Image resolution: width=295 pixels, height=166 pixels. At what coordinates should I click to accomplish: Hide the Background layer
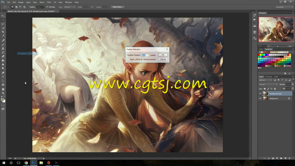[260, 98]
